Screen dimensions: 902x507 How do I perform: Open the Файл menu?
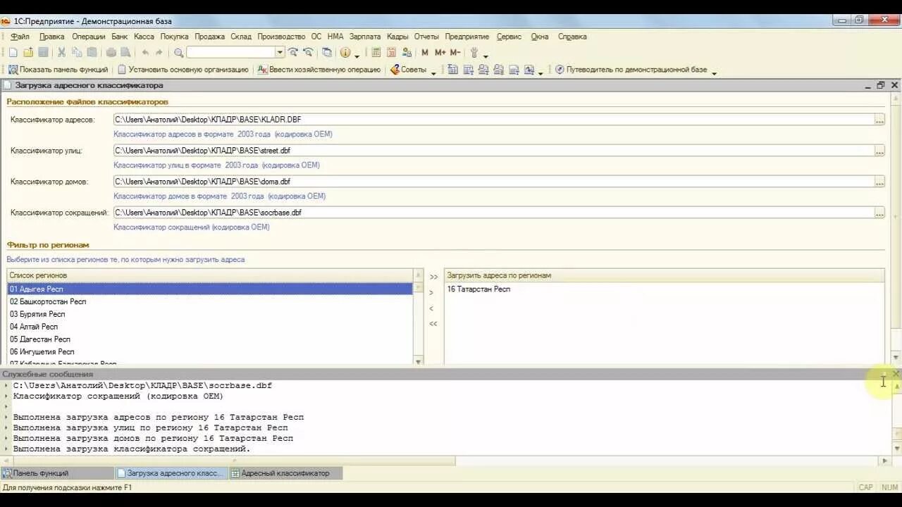pyautogui.click(x=20, y=37)
